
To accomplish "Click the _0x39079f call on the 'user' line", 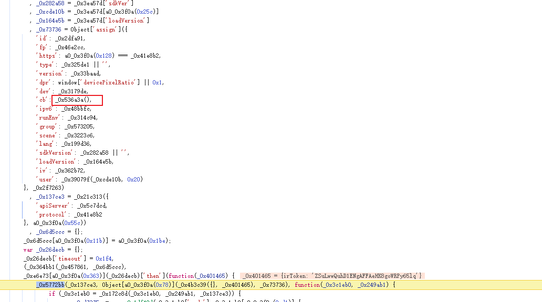I will 76,179.
